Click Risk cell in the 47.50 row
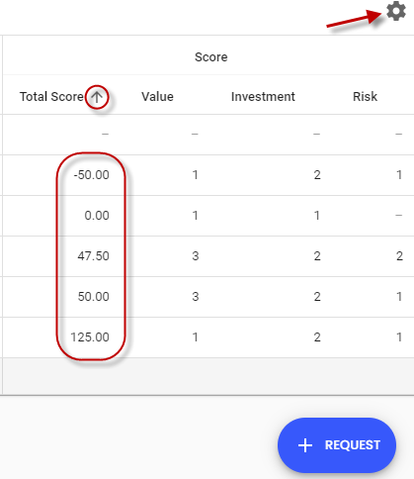 click(x=399, y=256)
